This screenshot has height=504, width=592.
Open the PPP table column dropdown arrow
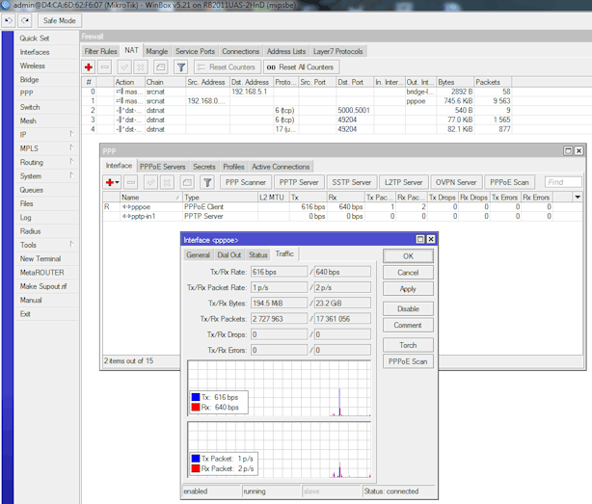pyautogui.click(x=577, y=197)
